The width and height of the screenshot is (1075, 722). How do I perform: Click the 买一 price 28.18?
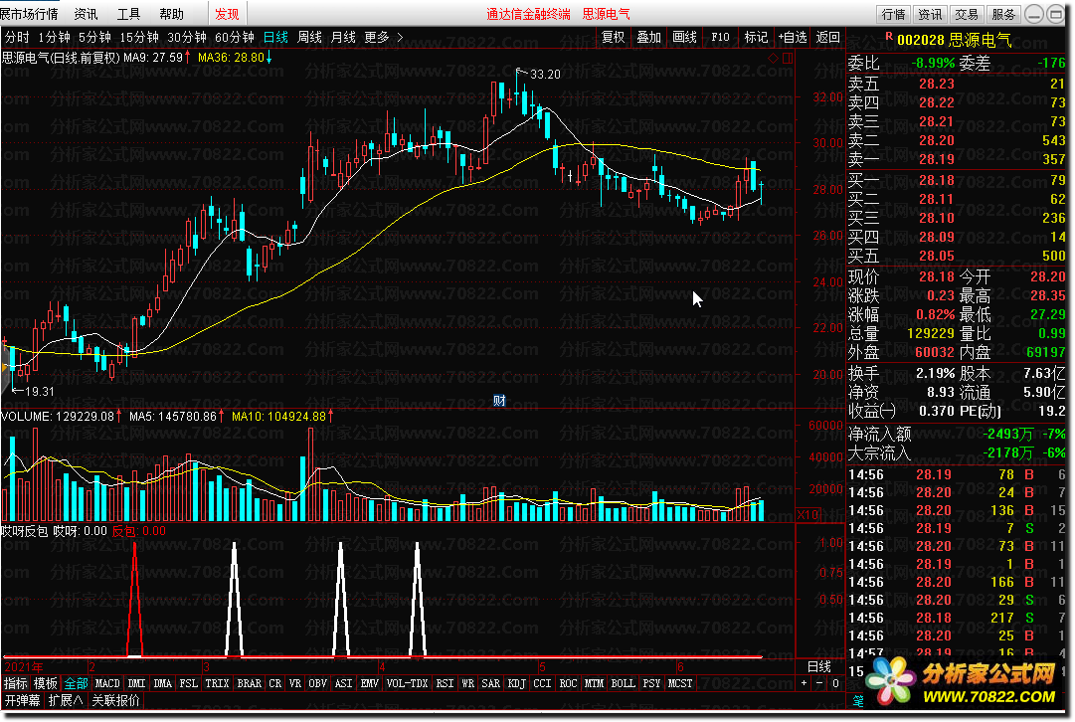click(x=937, y=180)
